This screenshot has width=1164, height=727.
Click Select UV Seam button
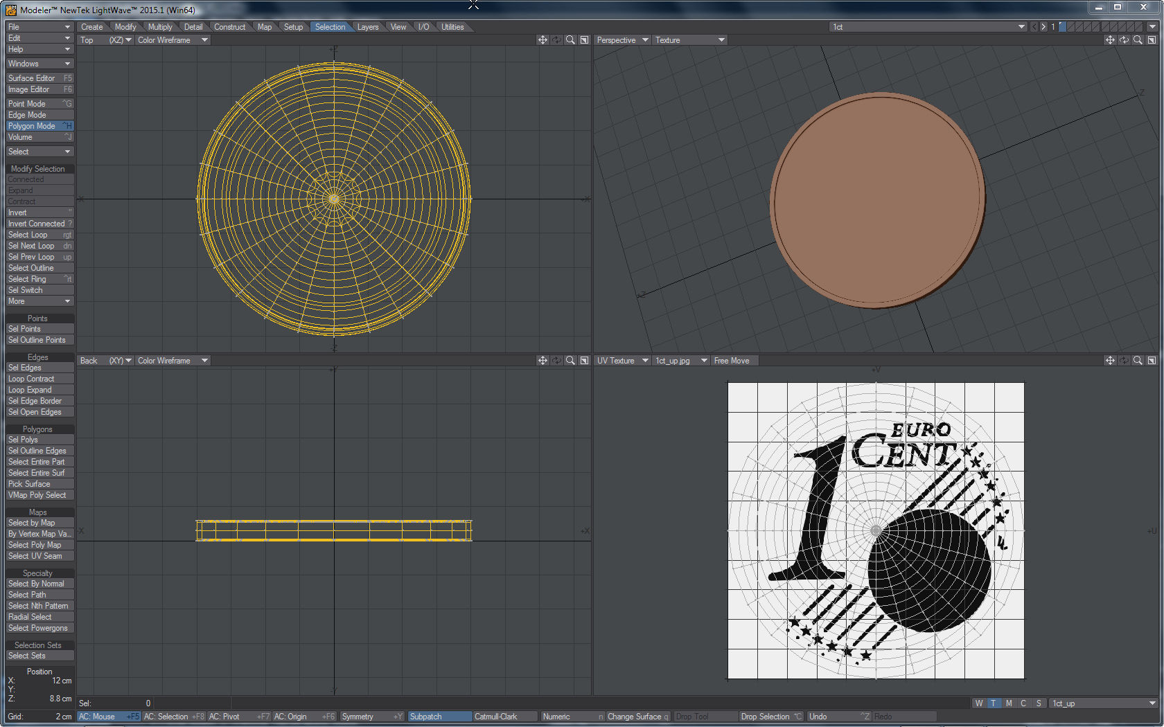click(39, 556)
